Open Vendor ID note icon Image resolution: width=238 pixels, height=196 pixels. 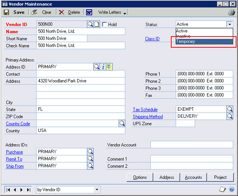[97, 24]
